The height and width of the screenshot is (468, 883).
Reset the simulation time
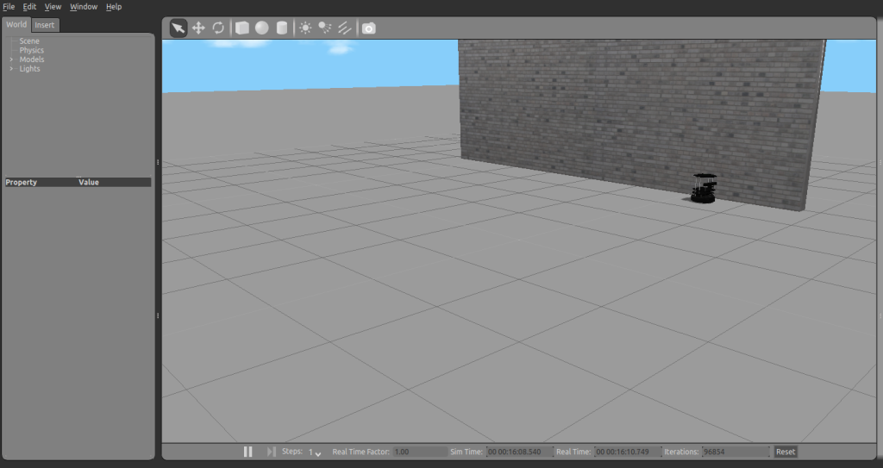[785, 452]
